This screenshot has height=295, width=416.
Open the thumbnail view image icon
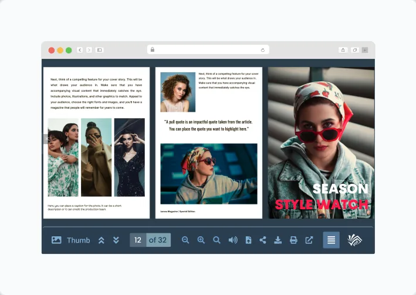click(x=56, y=240)
